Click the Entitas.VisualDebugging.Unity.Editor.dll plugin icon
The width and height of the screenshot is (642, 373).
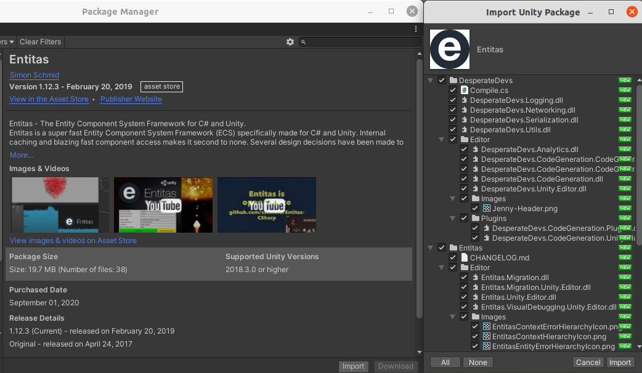(476, 307)
